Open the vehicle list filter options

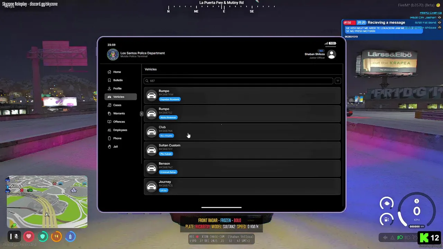coord(338,81)
